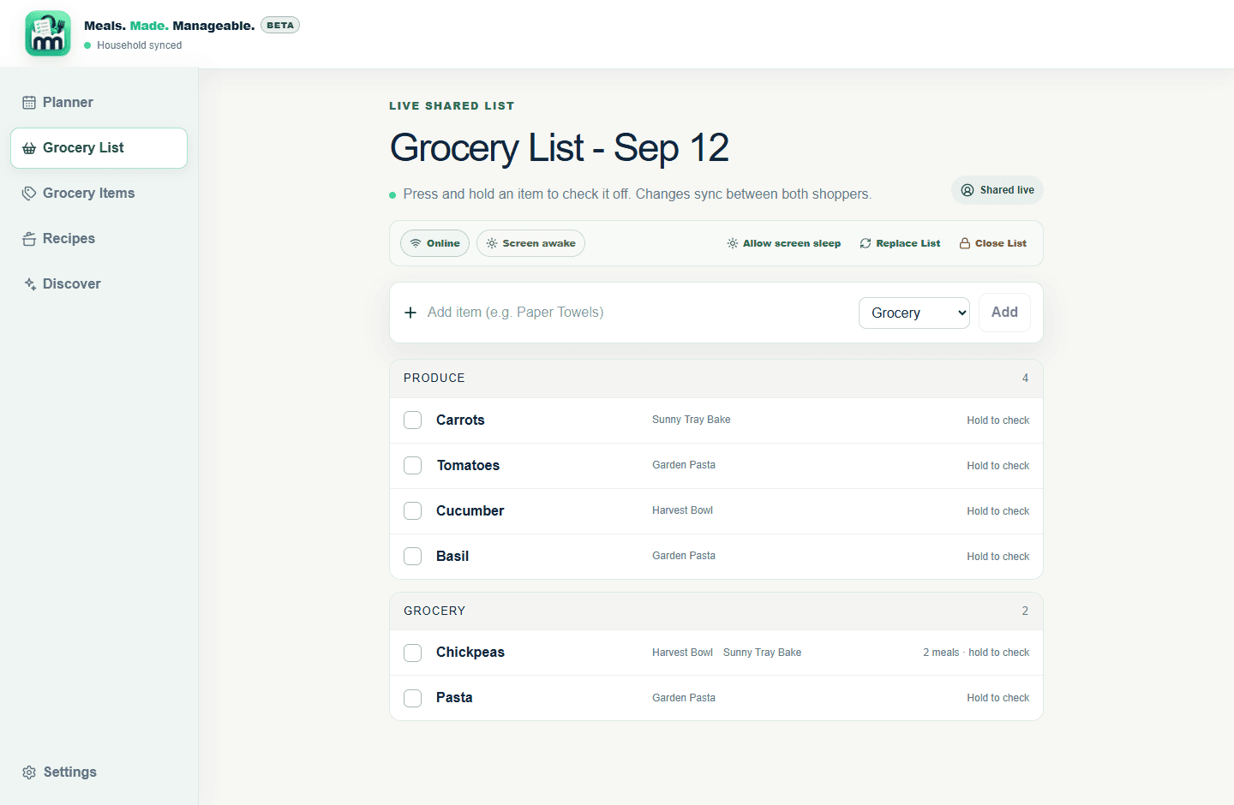Click the sun icon in Screen awake chip
The width and height of the screenshot is (1234, 805).
[x=492, y=243]
